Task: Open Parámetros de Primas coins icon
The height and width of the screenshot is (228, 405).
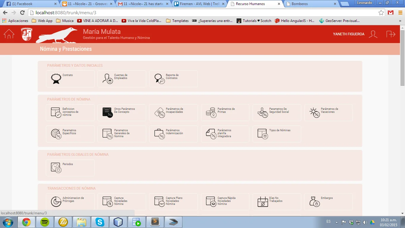Action: tap(211, 113)
